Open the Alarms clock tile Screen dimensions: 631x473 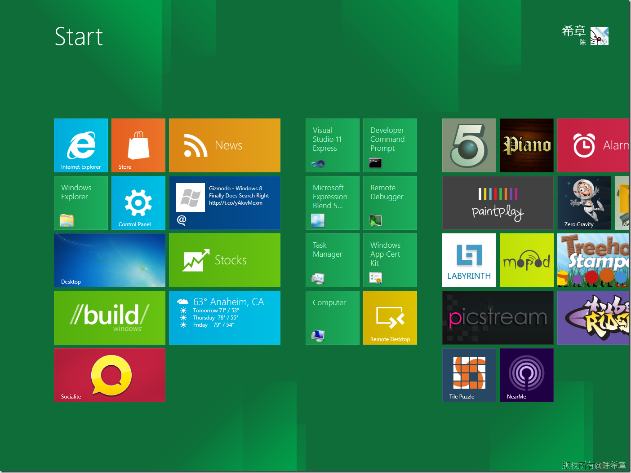tap(593, 145)
